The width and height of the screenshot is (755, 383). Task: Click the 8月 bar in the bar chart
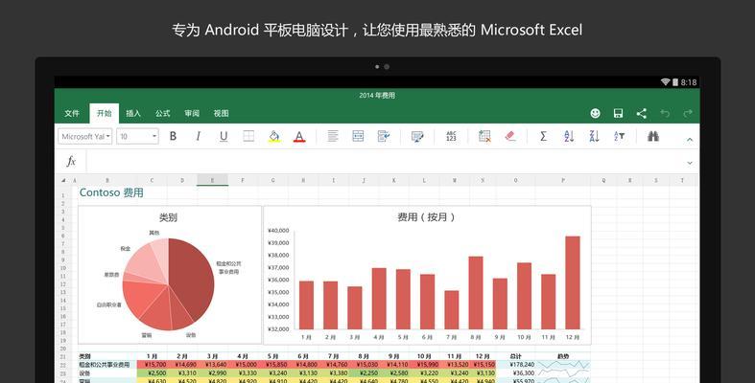click(x=476, y=293)
